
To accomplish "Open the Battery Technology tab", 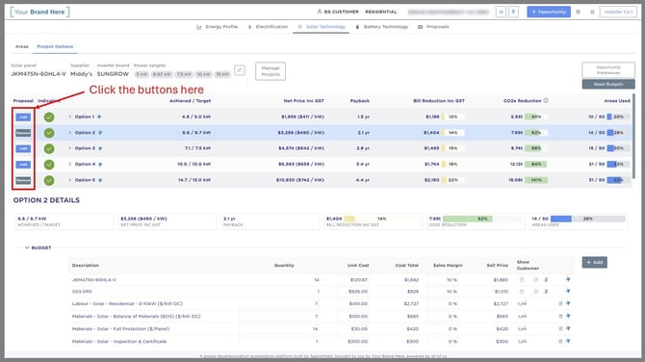I will [382, 27].
